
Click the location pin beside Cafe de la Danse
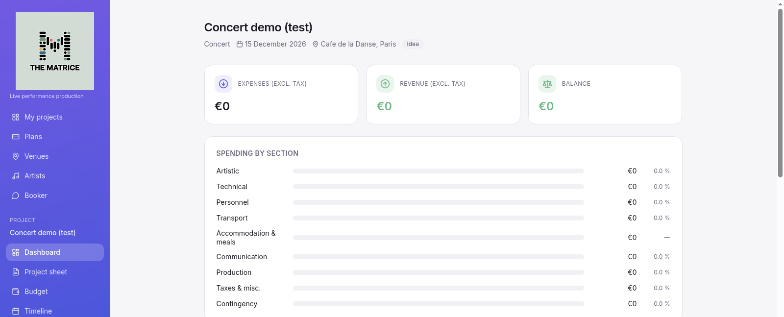coord(316,44)
